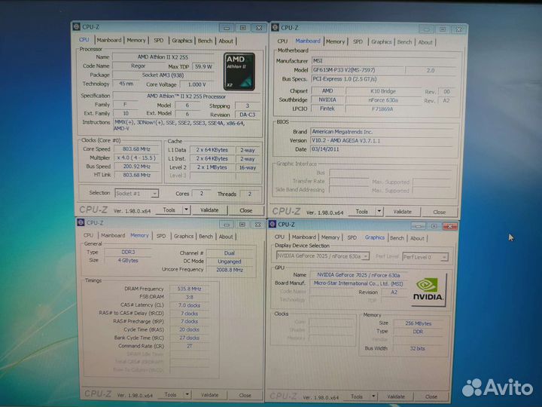This screenshot has height=407, width=542.
Task: Minimize the Memory CPU-Z window
Action: click(x=227, y=225)
